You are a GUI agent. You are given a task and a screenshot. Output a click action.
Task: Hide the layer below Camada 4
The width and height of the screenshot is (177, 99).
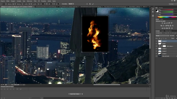pos(157,44)
